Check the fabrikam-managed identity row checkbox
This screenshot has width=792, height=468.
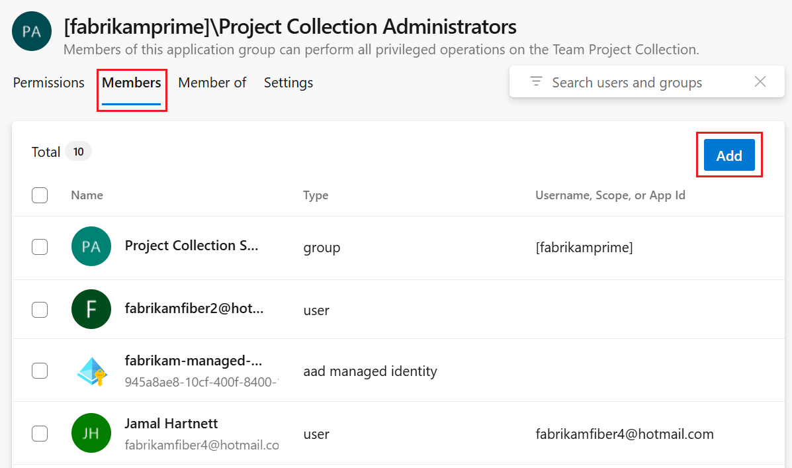[x=40, y=370]
